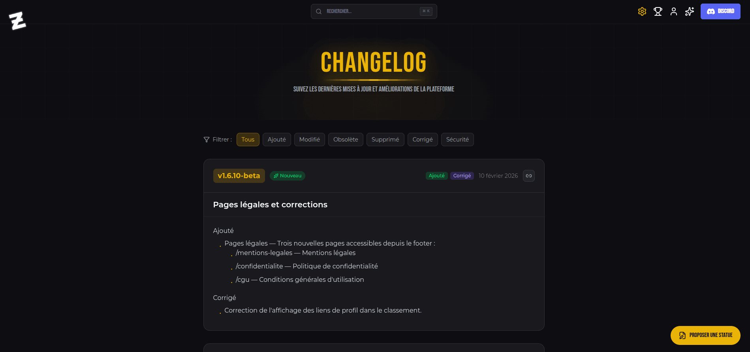This screenshot has width=750, height=352.
Task: Click the green Nouveau badge
Action: point(287,176)
